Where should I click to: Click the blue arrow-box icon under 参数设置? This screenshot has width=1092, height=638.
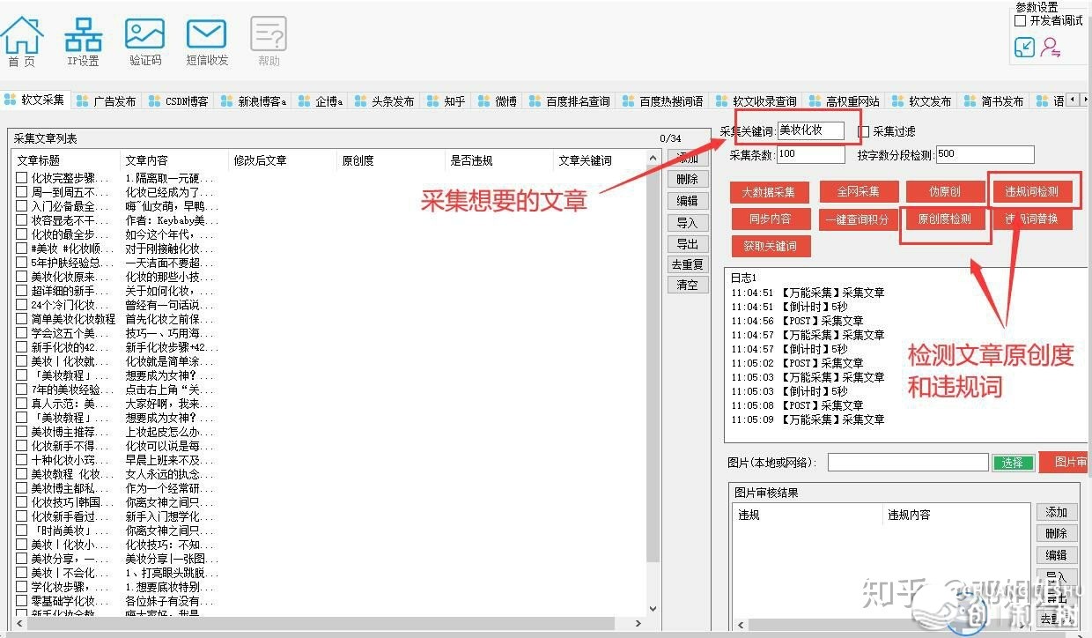[1024, 47]
